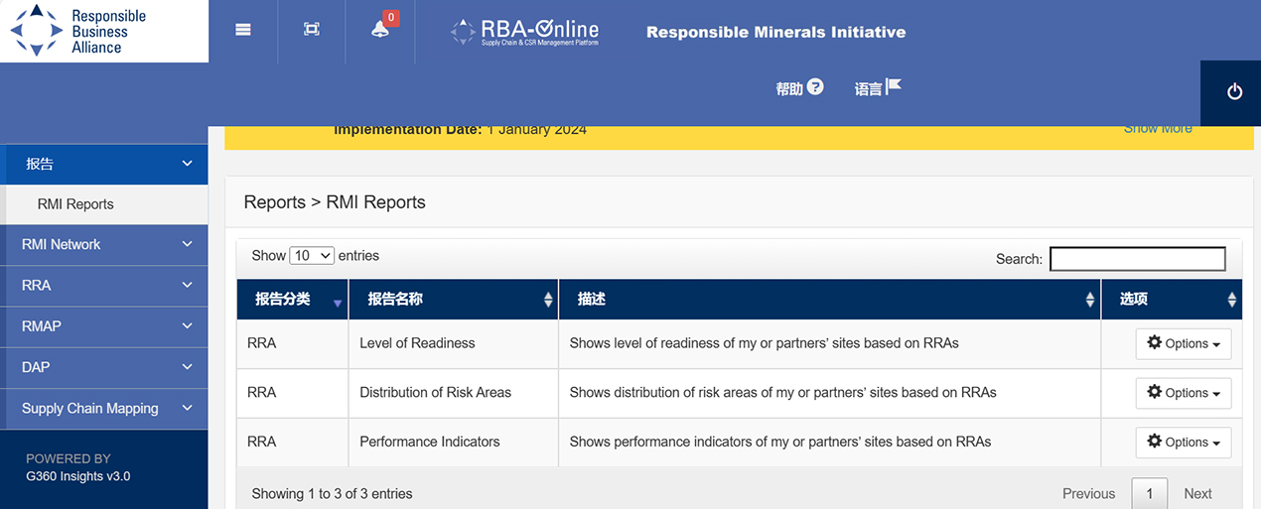
Task: Open the Show entries count dropdown
Action: [x=312, y=256]
